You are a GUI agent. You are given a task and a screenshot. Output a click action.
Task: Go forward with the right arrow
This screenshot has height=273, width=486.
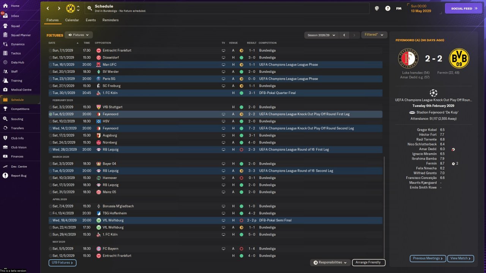pos(59,8)
